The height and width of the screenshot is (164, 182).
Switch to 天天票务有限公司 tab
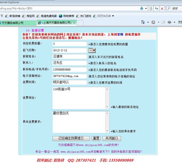(18, 23)
